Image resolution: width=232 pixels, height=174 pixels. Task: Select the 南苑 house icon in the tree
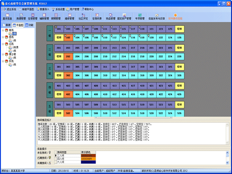[6, 30]
